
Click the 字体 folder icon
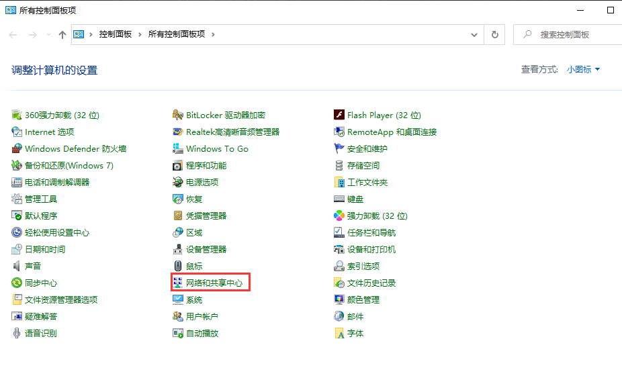pyautogui.click(x=339, y=334)
